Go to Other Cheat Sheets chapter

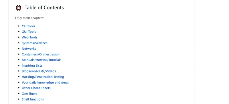(36, 88)
